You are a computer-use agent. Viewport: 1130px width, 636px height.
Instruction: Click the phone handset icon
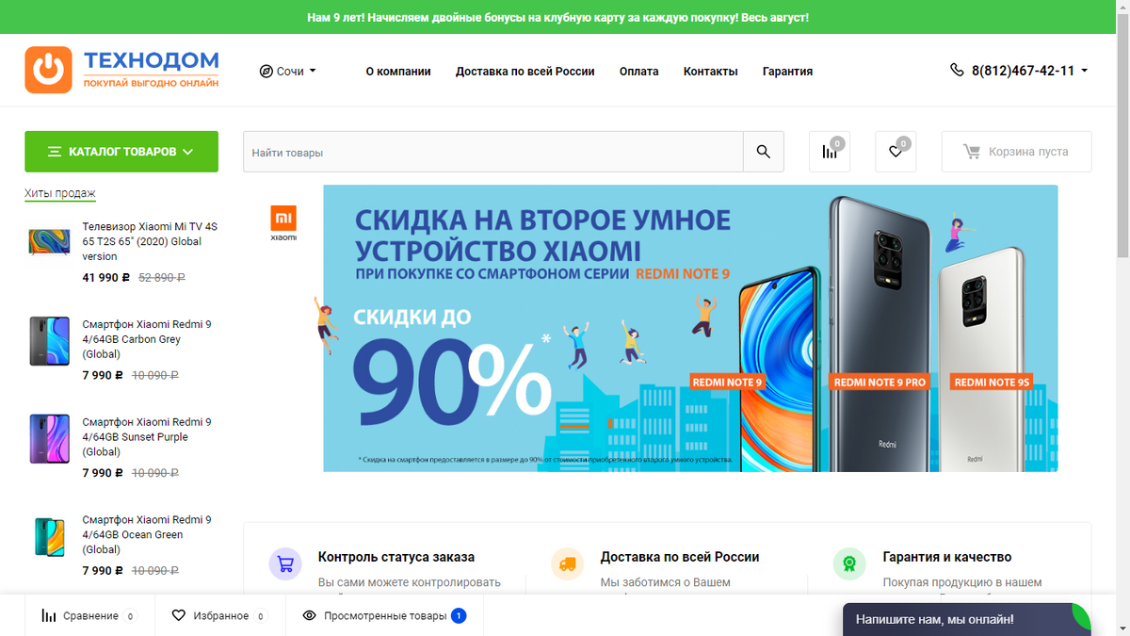click(958, 70)
